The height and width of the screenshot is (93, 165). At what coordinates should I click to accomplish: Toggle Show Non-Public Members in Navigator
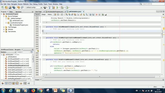pyautogui.click(x=14, y=83)
